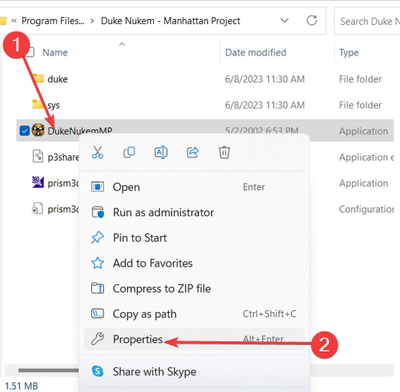This screenshot has height=392, width=400.
Task: Click File folder type in duke row
Action: tap(360, 79)
